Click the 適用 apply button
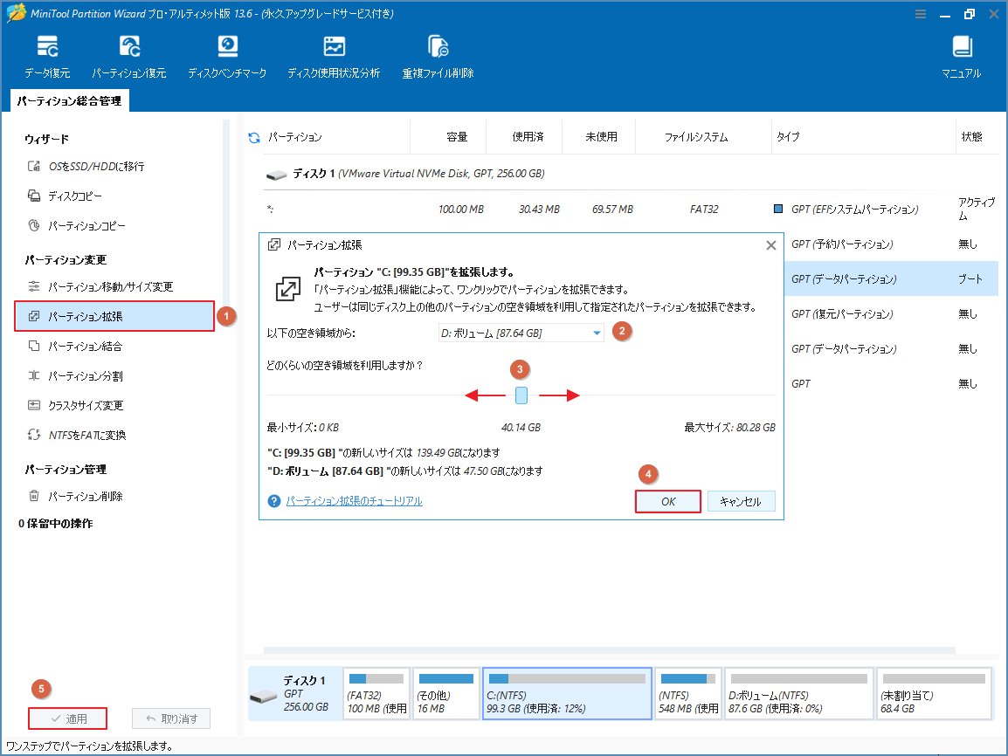The image size is (1008, 756). coord(67,718)
